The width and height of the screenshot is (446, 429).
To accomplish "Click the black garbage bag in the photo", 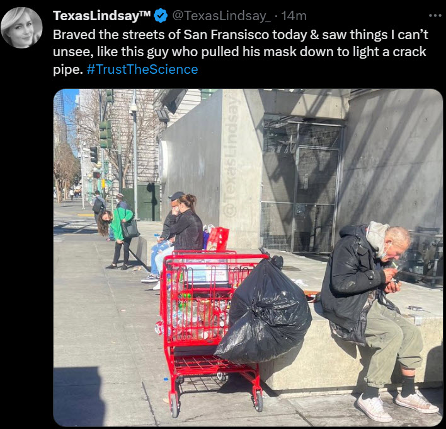I will click(263, 312).
